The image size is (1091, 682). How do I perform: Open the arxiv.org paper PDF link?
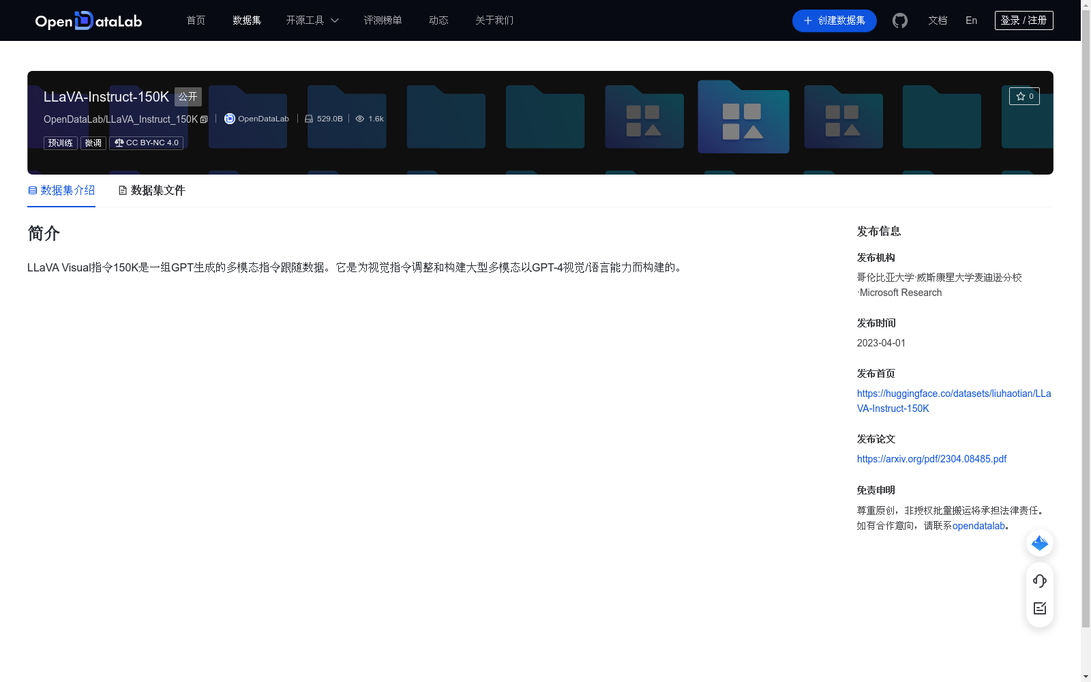(x=931, y=459)
